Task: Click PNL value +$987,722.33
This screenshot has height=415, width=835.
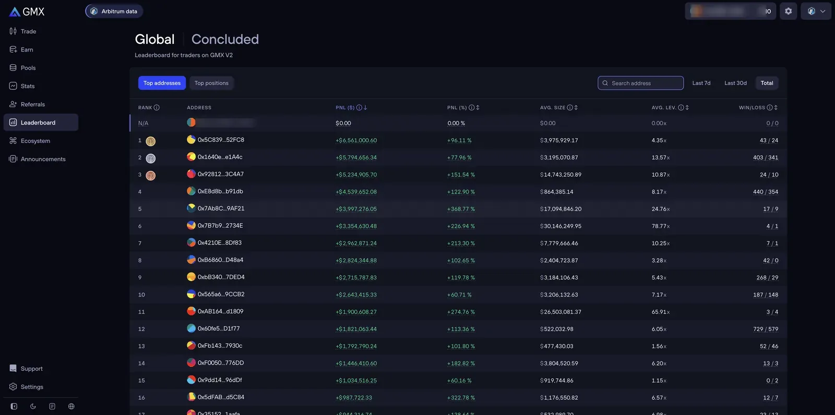Action: (354, 398)
